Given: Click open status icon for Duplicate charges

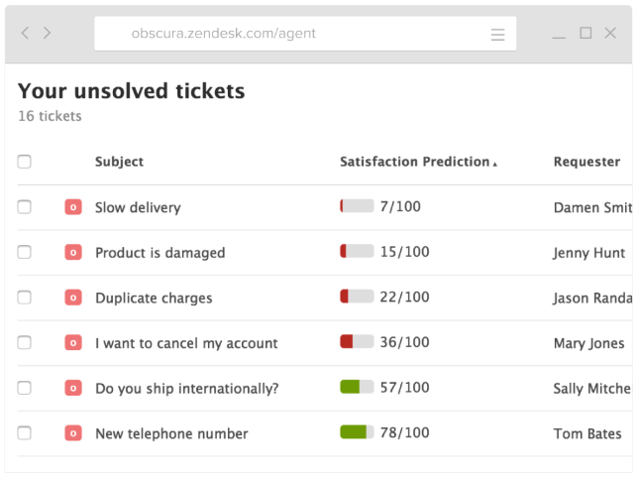Looking at the screenshot, I should 73,298.
